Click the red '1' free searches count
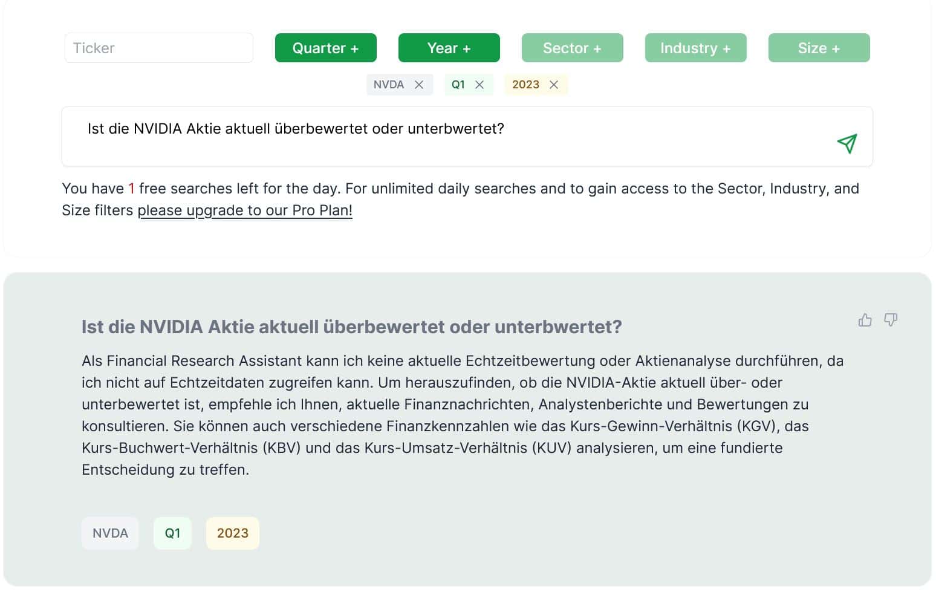 131,189
